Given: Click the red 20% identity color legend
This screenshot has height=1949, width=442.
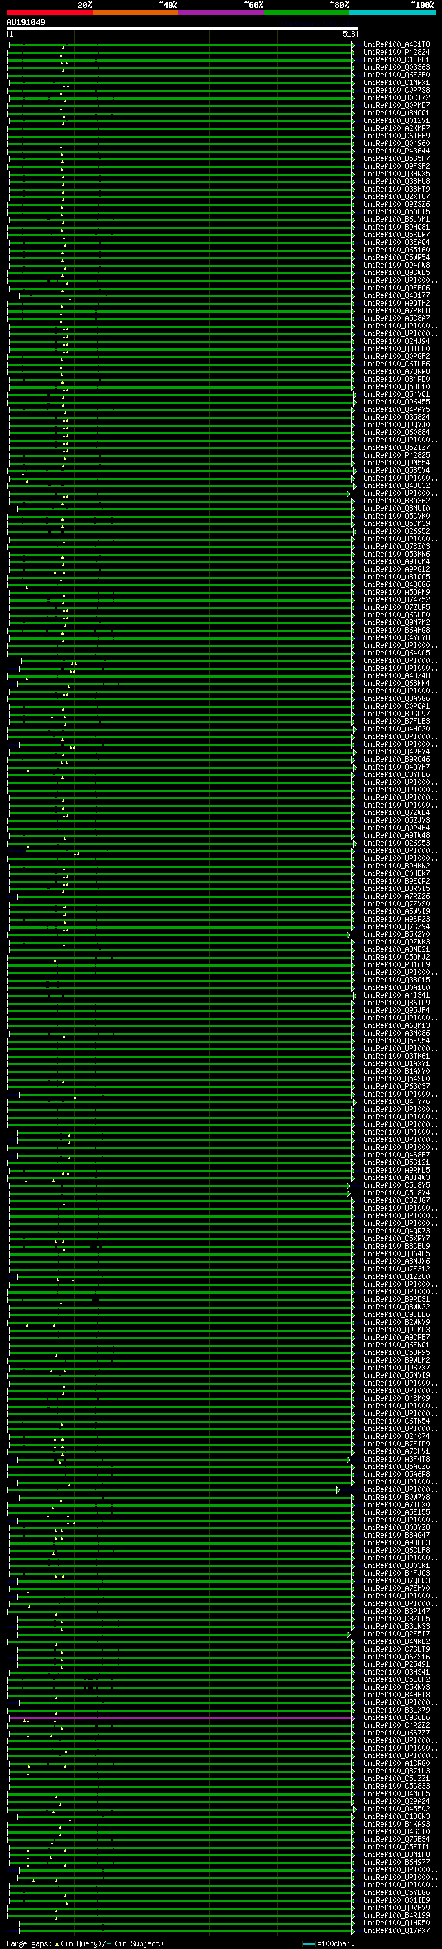Looking at the screenshot, I should 50,12.
